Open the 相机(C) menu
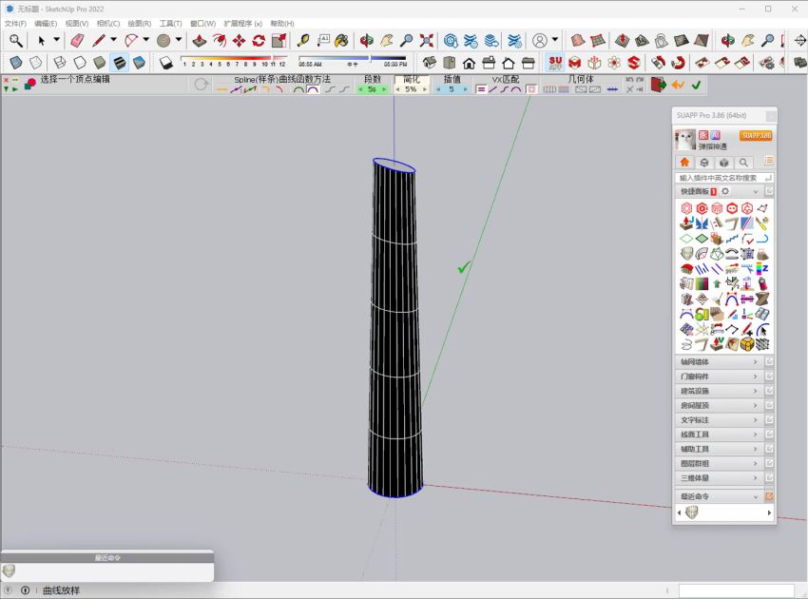Screen dimensions: 808x599 (107, 23)
